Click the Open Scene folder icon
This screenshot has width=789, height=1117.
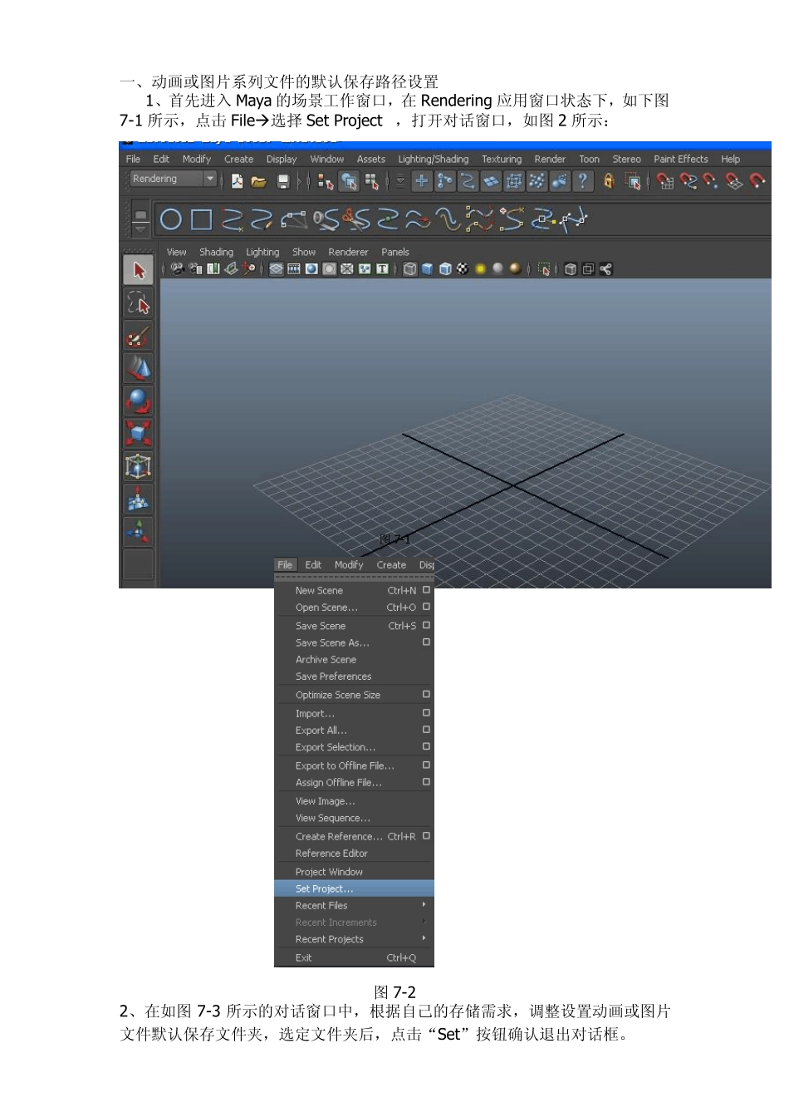pos(258,181)
